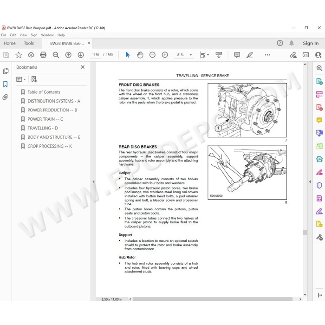
Task: Toggle the Bookmarks panel icon
Action: pyautogui.click(x=6, y=84)
